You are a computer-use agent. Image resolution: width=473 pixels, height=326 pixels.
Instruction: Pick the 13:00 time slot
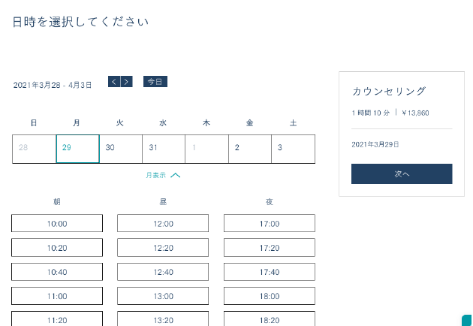163,296
